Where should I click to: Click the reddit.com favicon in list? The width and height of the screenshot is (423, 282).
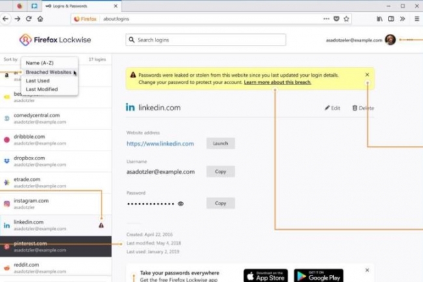7,268
